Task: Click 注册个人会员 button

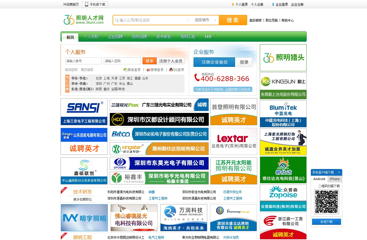Action: (171, 61)
